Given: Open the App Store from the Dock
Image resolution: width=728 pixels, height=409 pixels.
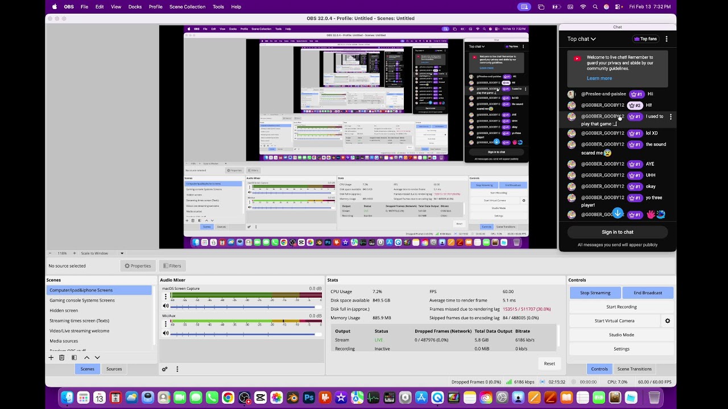Looking at the screenshot, I should 421,398.
